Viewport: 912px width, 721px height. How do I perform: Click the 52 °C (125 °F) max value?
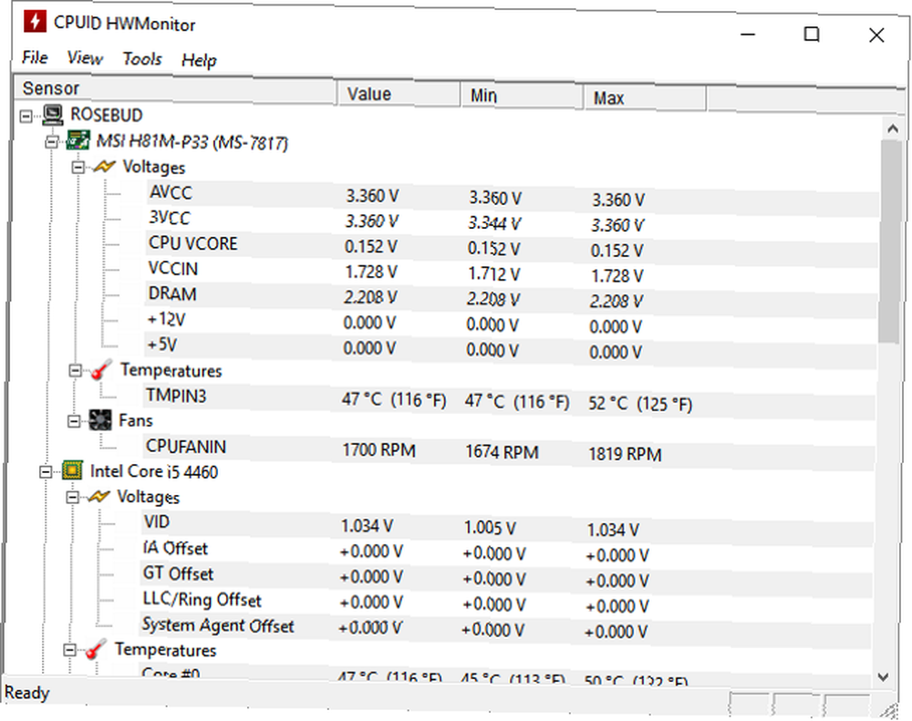(x=640, y=404)
